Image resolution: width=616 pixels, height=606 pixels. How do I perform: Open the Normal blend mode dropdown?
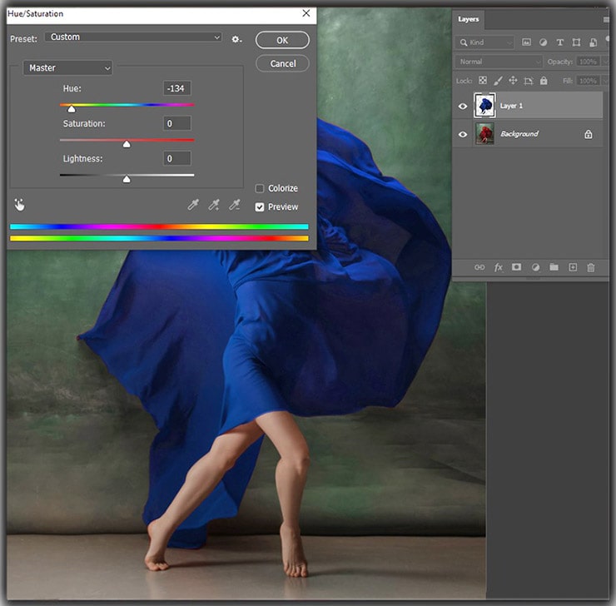pyautogui.click(x=499, y=62)
